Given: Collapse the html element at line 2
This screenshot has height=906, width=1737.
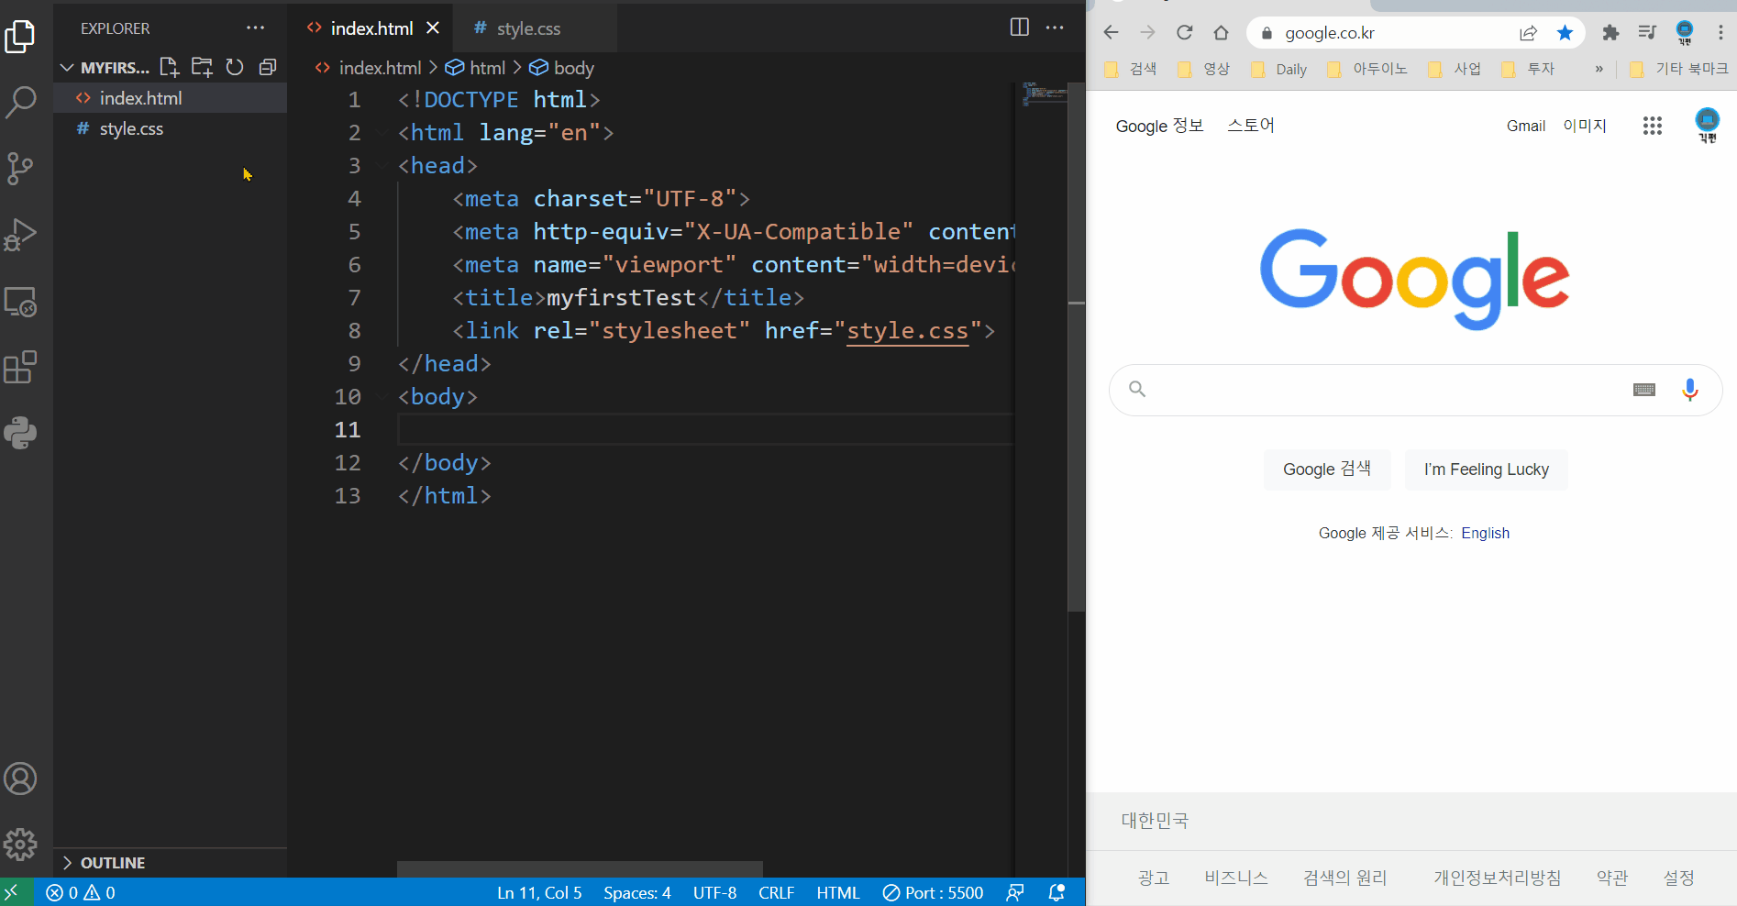Looking at the screenshot, I should [382, 133].
